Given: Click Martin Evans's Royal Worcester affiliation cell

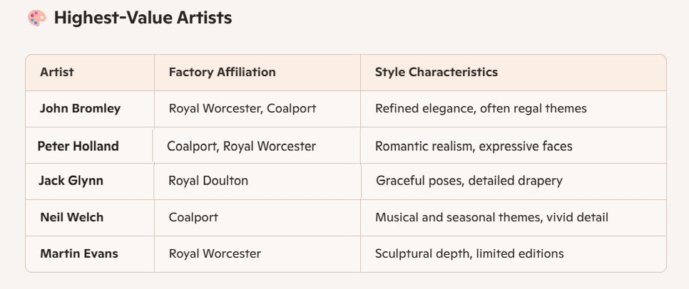Looking at the screenshot, I should pyautogui.click(x=215, y=253).
